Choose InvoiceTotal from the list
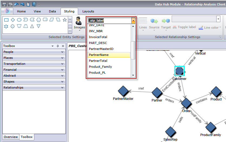Image resolution: width=226 pixels, height=142 pixels. (x=109, y=37)
